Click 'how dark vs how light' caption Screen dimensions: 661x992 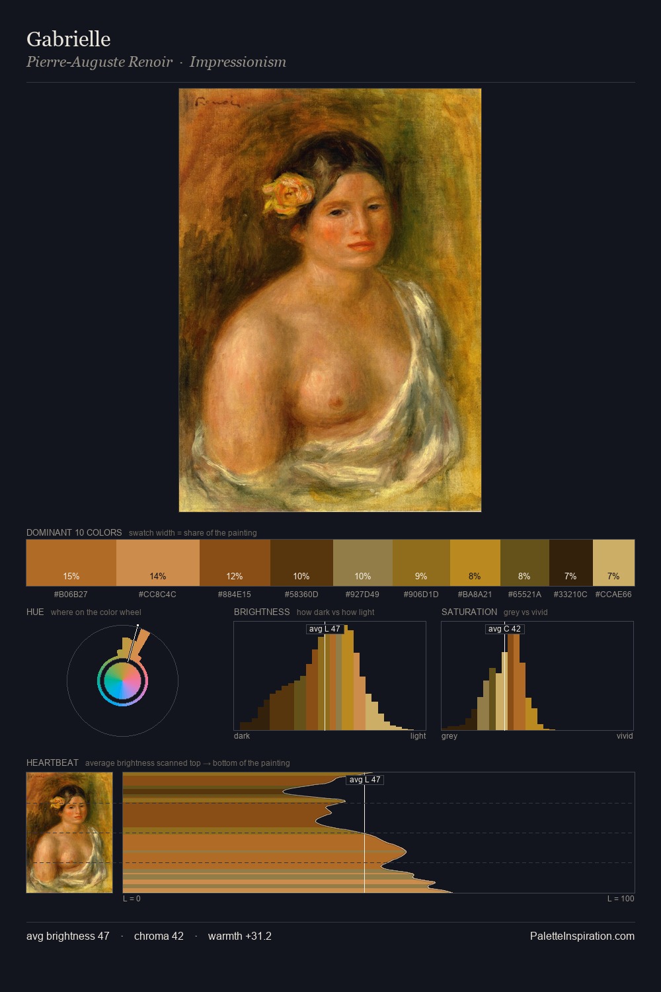336,612
